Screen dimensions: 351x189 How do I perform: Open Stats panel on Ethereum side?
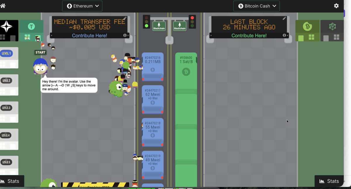point(12,181)
